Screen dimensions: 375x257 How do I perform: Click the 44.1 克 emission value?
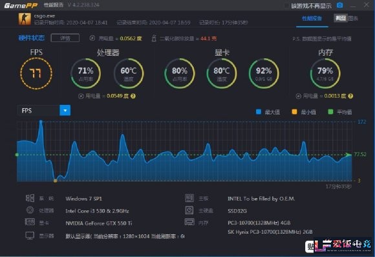pyautogui.click(x=209, y=38)
